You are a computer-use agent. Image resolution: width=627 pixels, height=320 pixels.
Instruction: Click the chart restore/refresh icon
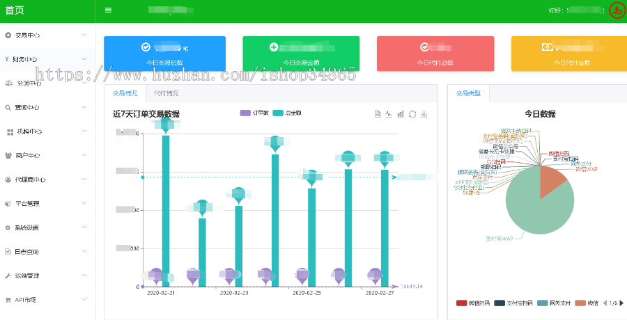412,114
